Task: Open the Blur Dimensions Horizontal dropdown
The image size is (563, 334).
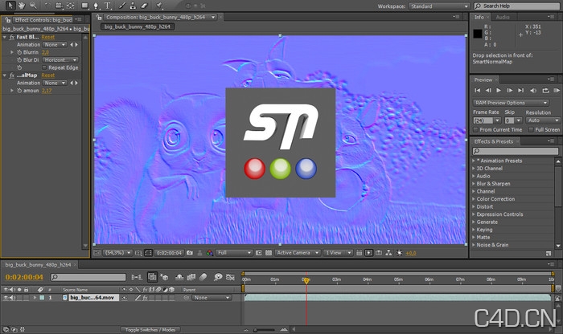Action: tap(60, 60)
